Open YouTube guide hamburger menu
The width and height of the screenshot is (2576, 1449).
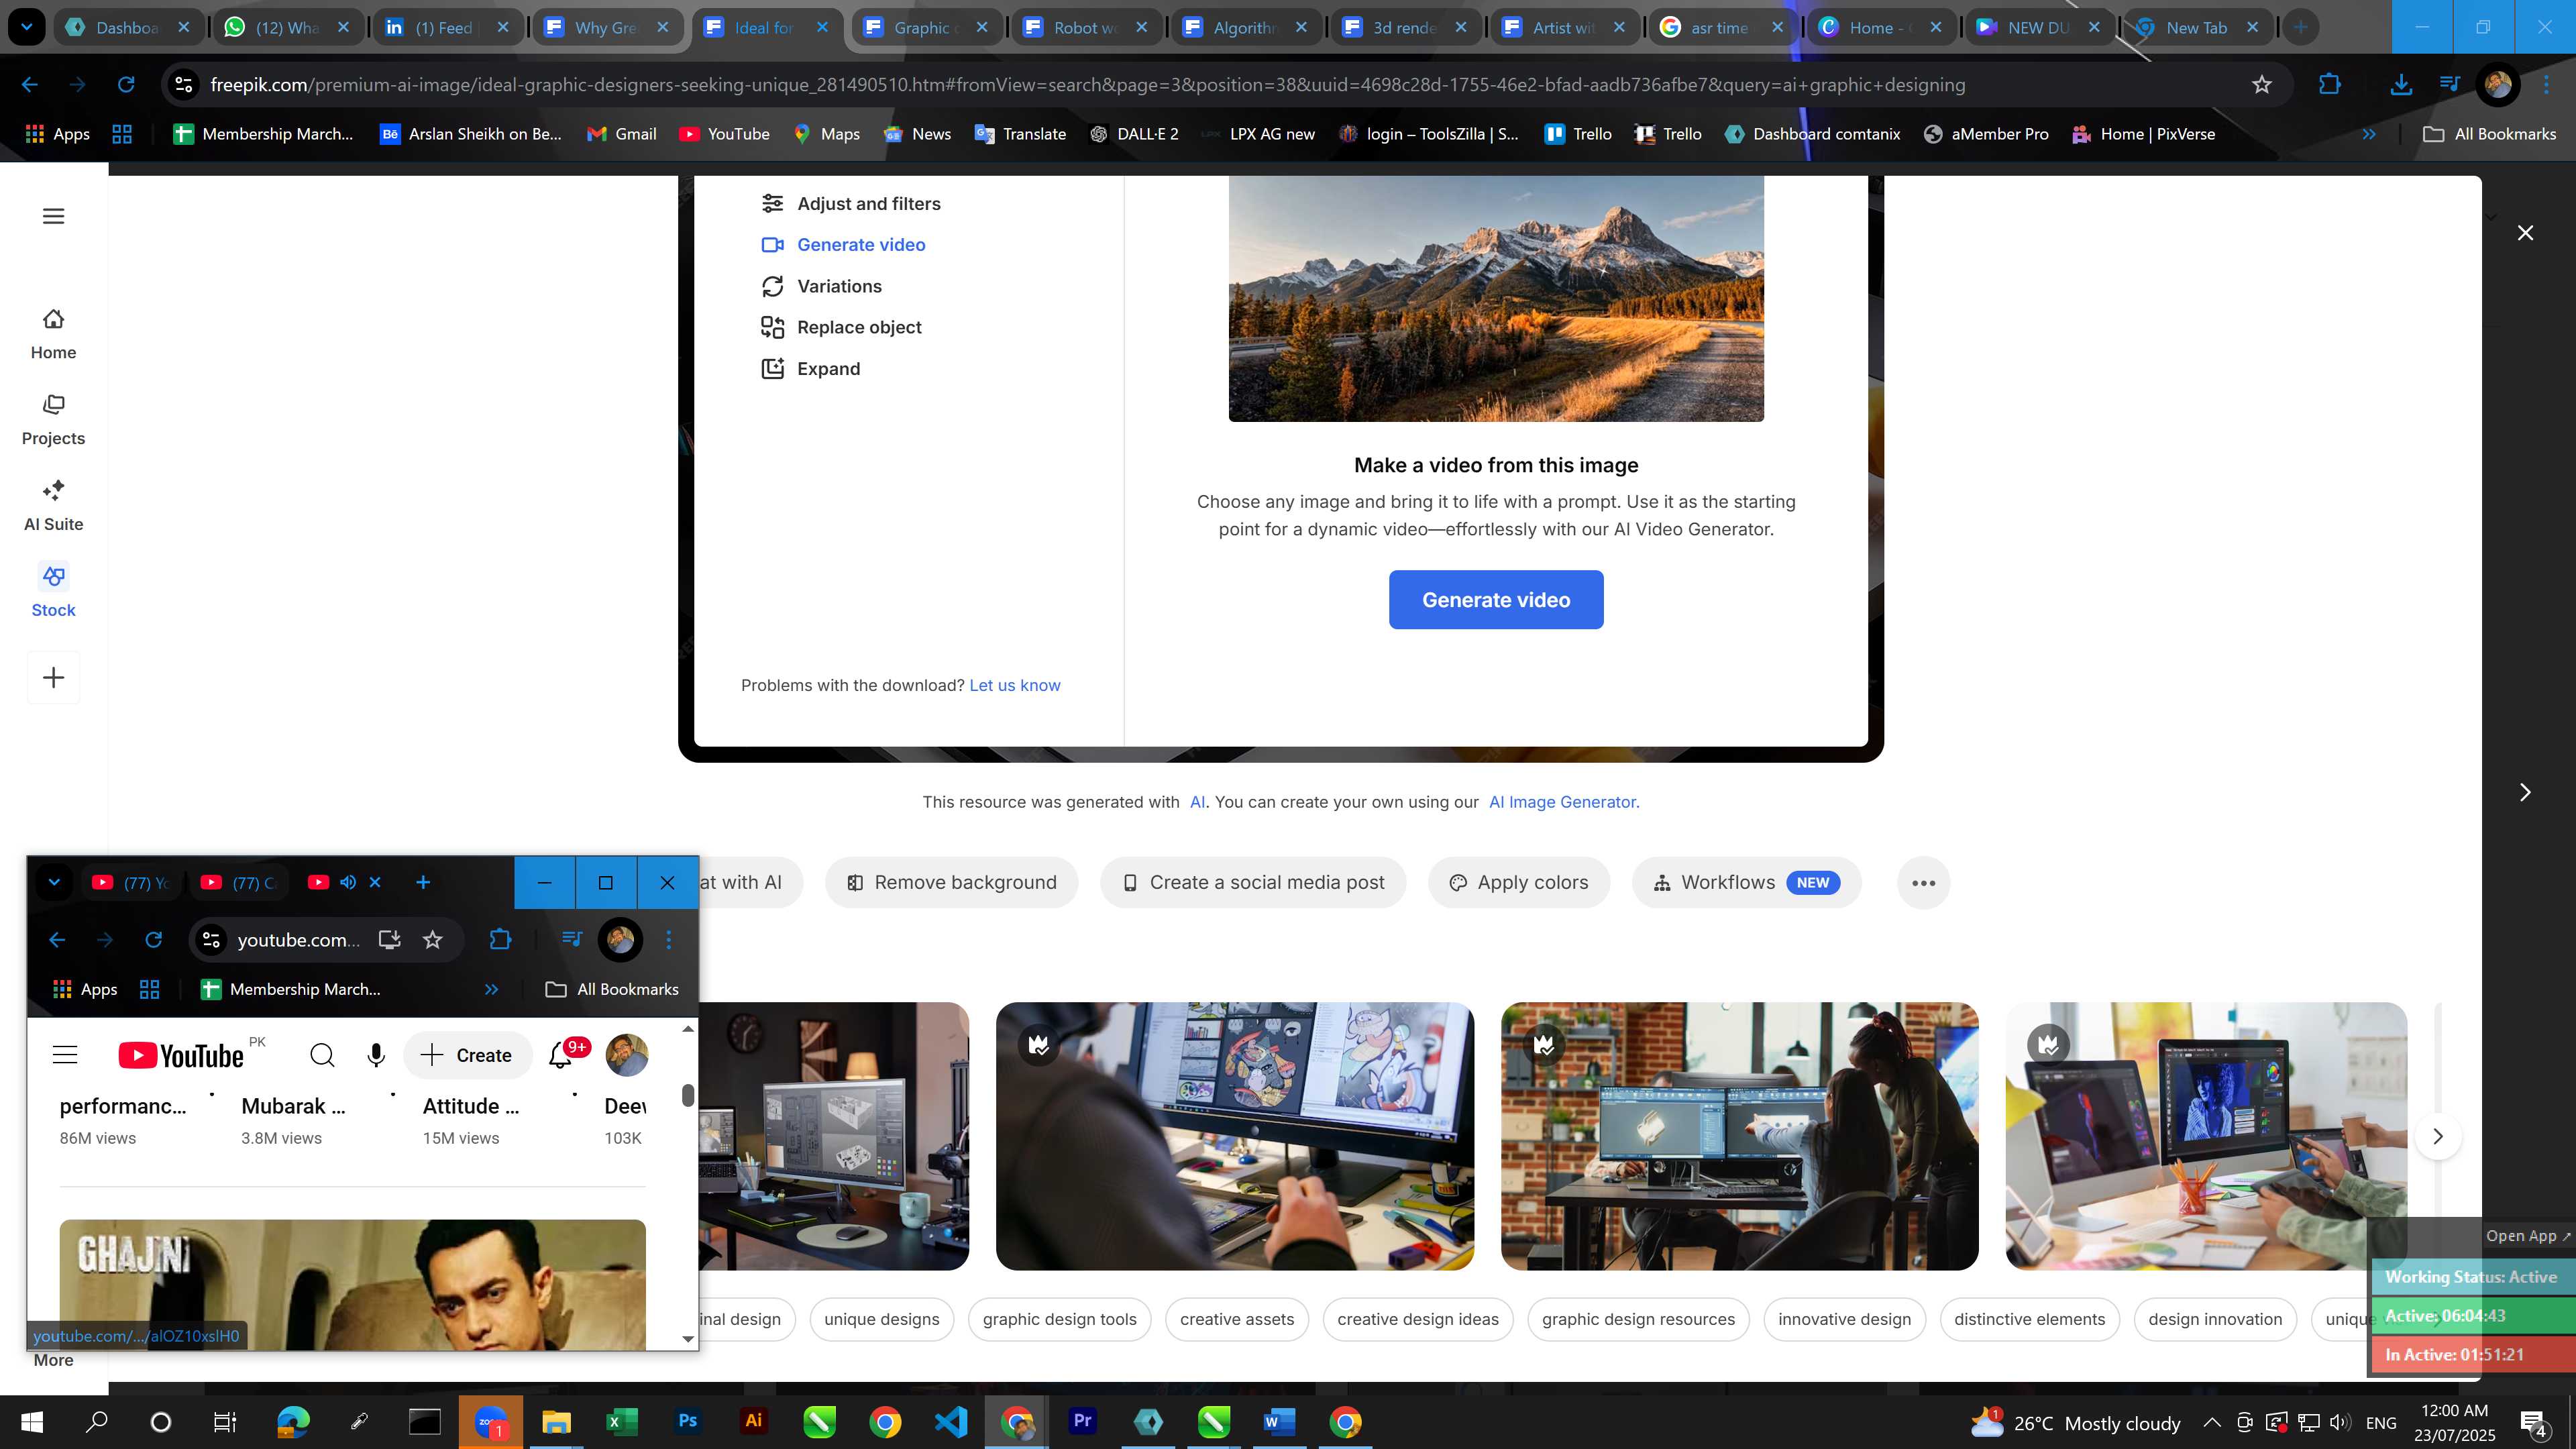[x=65, y=1055]
